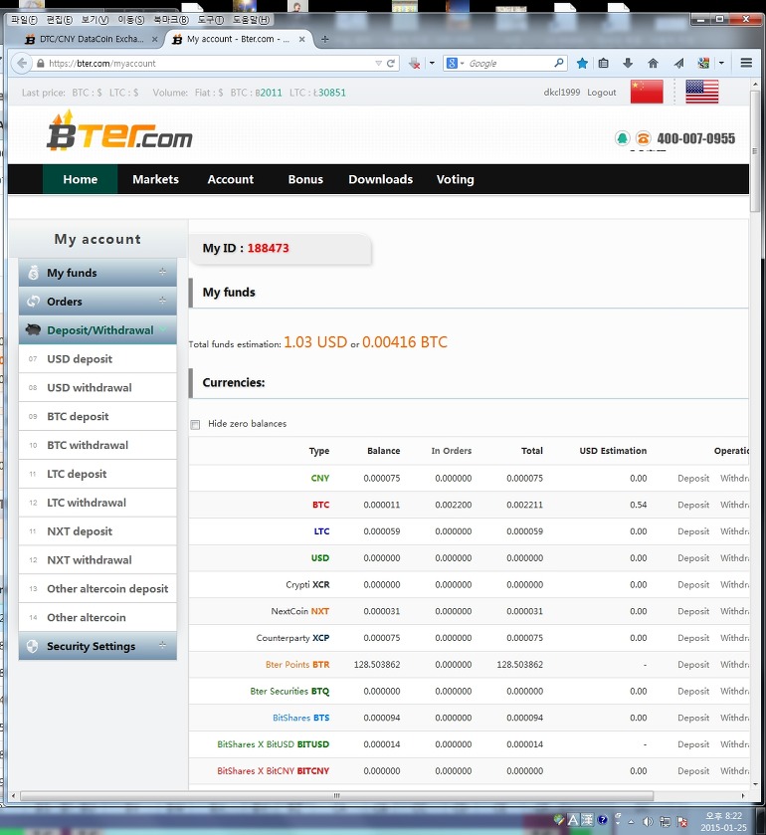Click the Bter.com logo
The image size is (766, 835).
[x=119, y=132]
